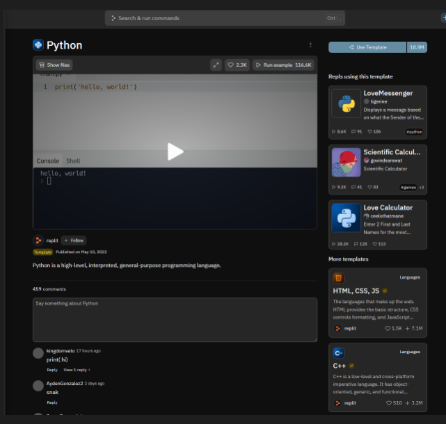Expand the +2 more tags indicator
446x424 pixels.
pyautogui.click(x=422, y=187)
